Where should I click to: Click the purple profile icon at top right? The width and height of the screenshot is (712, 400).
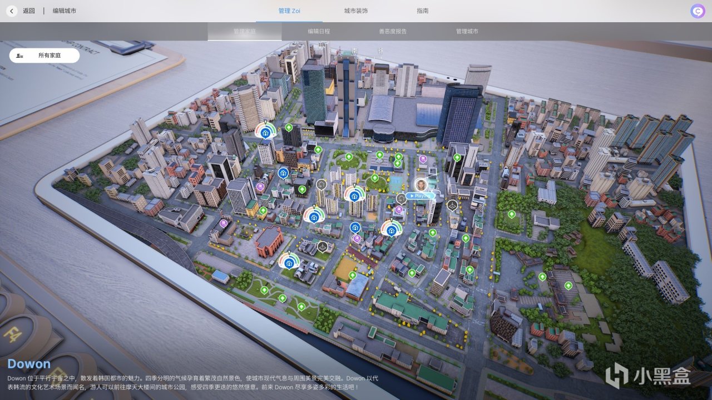[698, 11]
